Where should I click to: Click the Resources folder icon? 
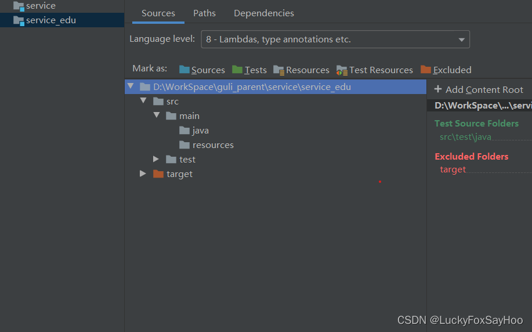(x=278, y=70)
